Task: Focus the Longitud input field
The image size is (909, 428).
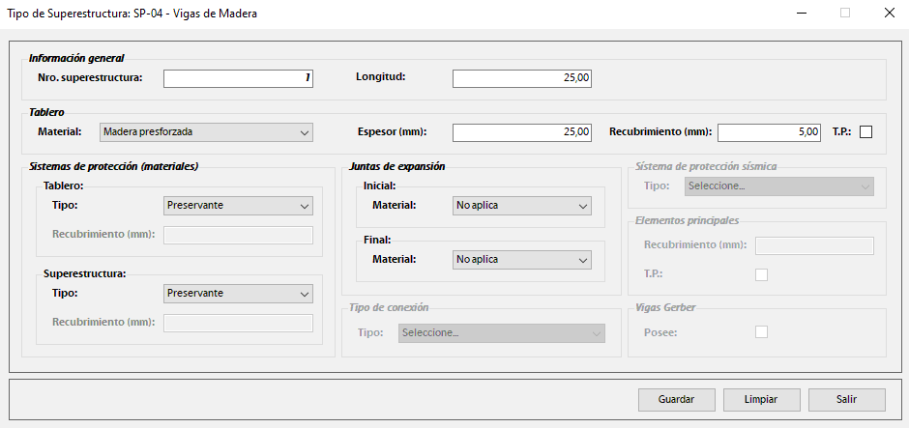Action: point(521,78)
